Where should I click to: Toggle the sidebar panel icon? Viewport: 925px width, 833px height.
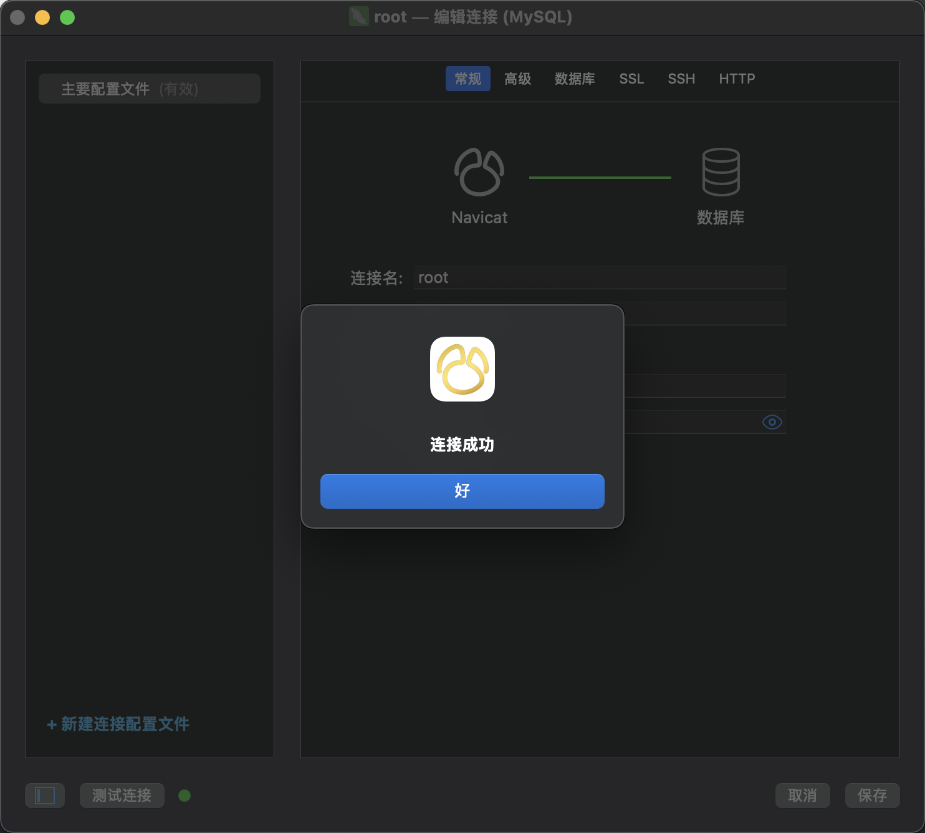pyautogui.click(x=45, y=796)
